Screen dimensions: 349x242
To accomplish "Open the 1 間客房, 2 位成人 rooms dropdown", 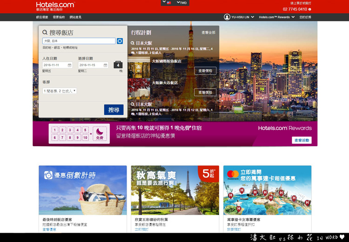I will 60,91.
